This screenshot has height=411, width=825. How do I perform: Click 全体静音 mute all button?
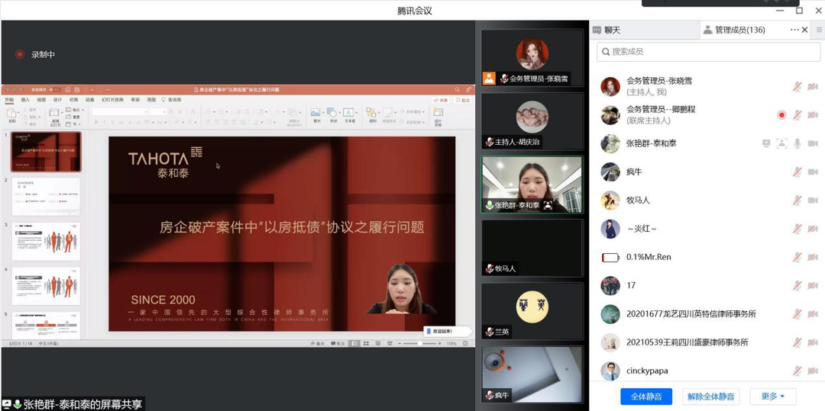point(646,397)
